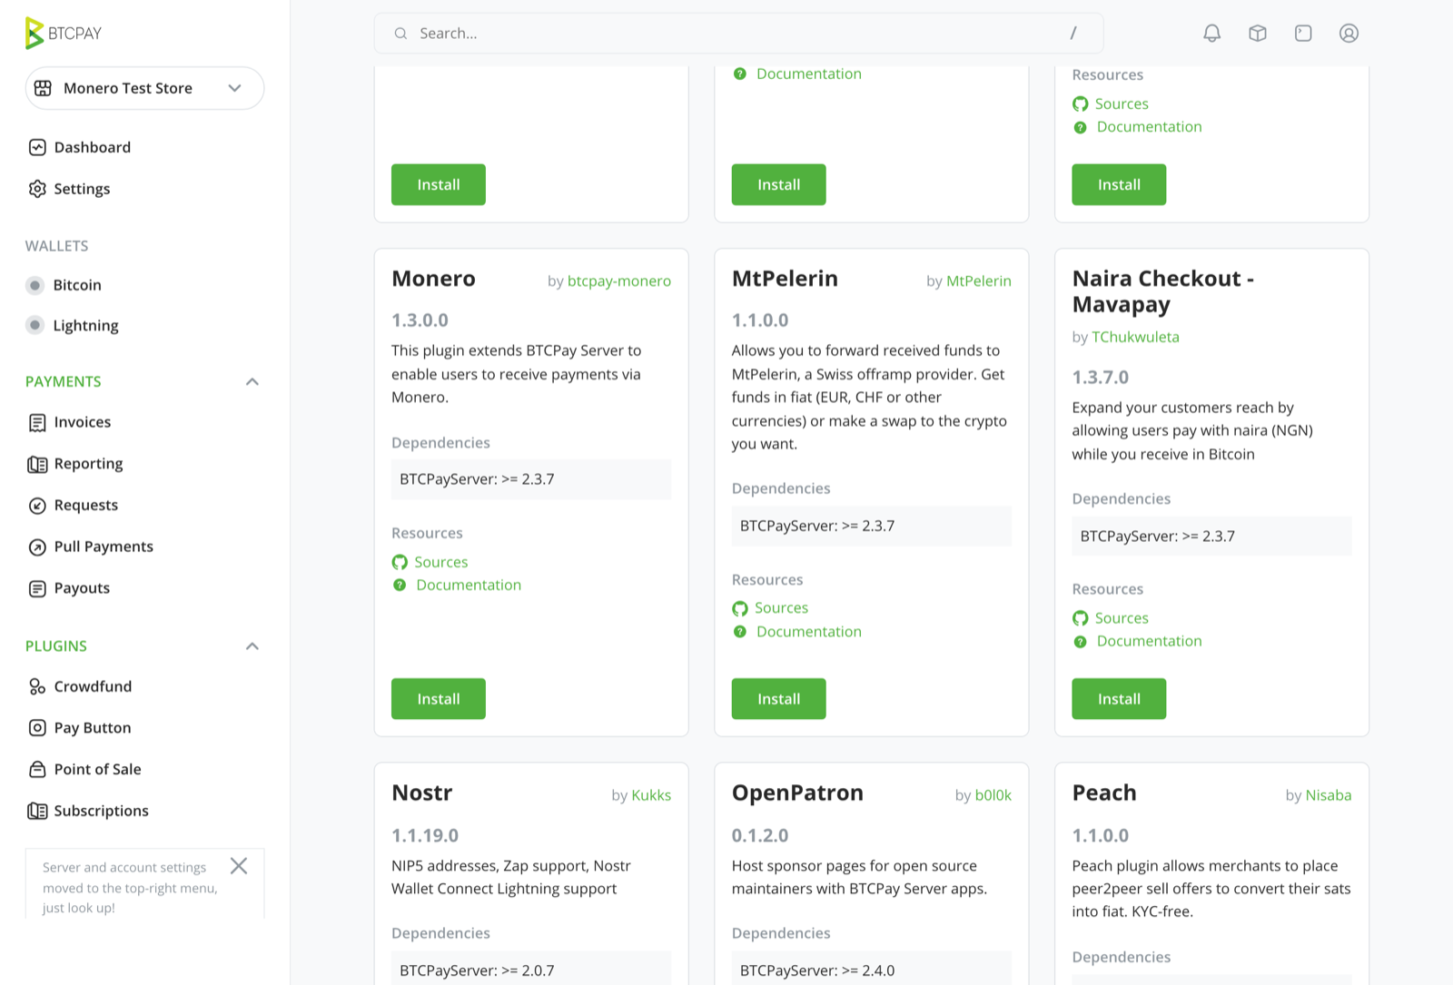
Task: Click the Point of Sale icon
Action: coord(37,769)
